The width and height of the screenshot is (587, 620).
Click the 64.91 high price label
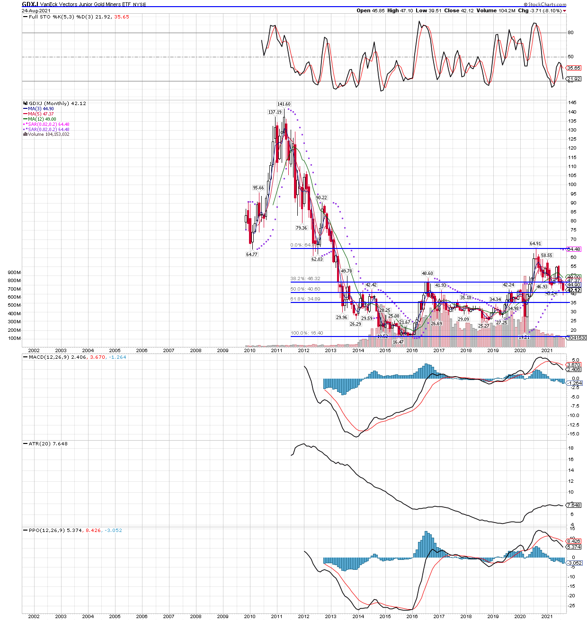click(535, 244)
